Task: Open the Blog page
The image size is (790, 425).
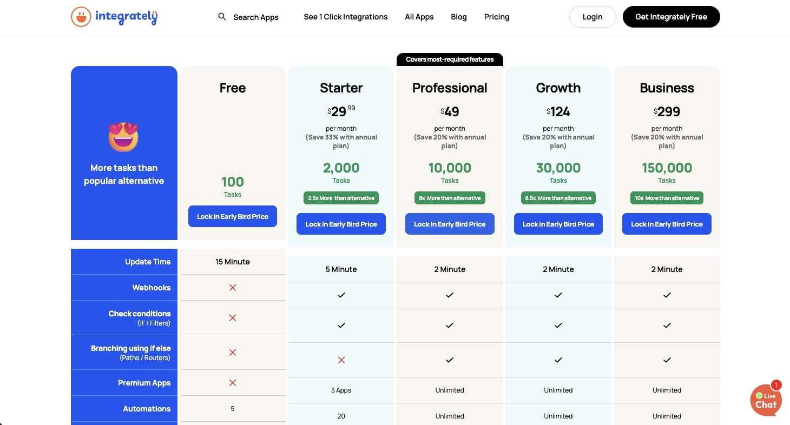Action: pos(459,17)
